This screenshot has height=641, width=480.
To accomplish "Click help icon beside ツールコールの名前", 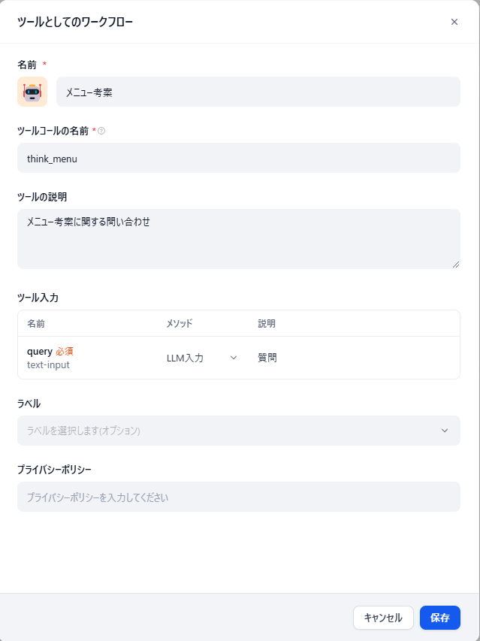I will tap(101, 131).
